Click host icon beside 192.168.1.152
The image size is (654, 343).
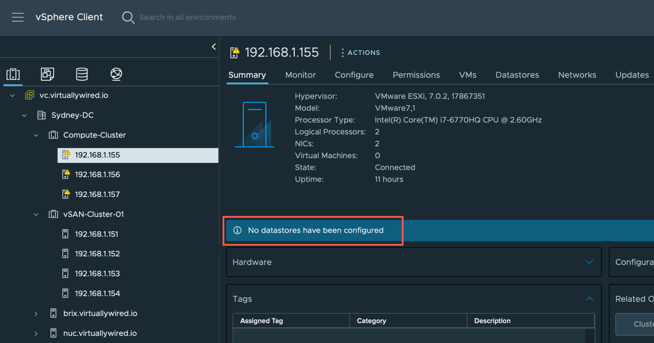(65, 254)
